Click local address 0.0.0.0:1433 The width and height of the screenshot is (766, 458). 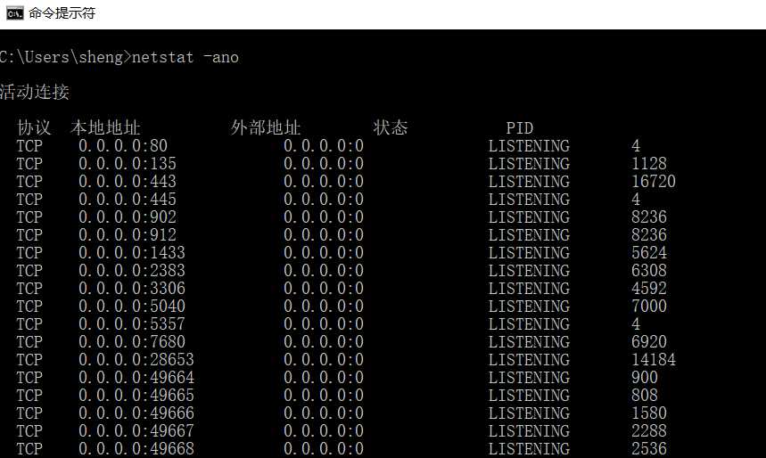tap(132, 253)
